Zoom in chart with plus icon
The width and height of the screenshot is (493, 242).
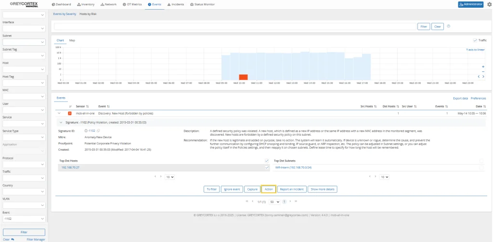pyautogui.click(x=483, y=67)
